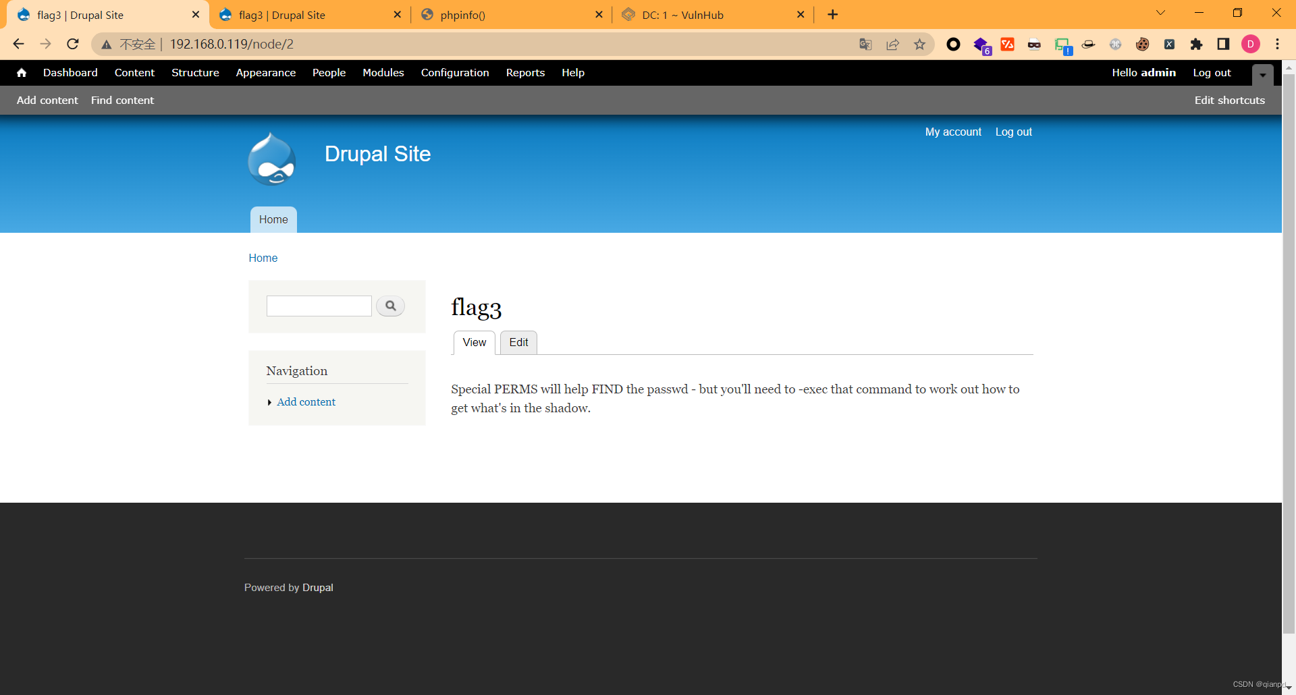Click Log out in admin toolbar

(x=1212, y=73)
